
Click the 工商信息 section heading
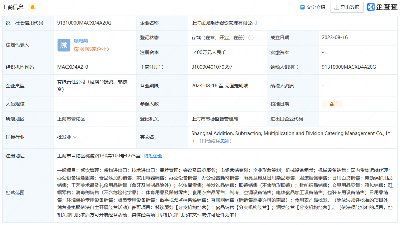tap(13, 7)
